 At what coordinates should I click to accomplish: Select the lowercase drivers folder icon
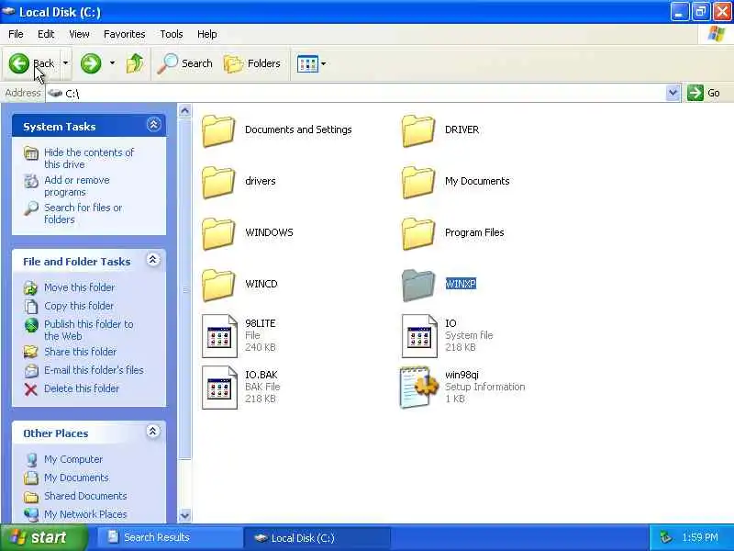click(218, 182)
